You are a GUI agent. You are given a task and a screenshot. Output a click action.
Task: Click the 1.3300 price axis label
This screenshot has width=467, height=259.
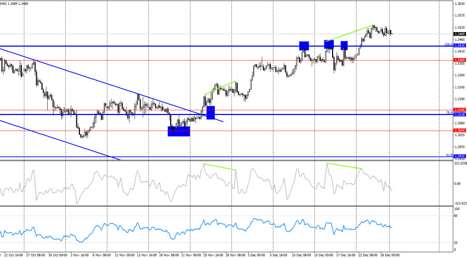(x=460, y=75)
